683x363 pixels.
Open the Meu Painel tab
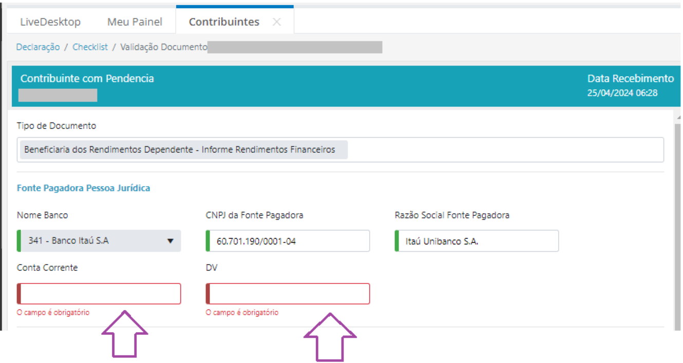pos(135,22)
